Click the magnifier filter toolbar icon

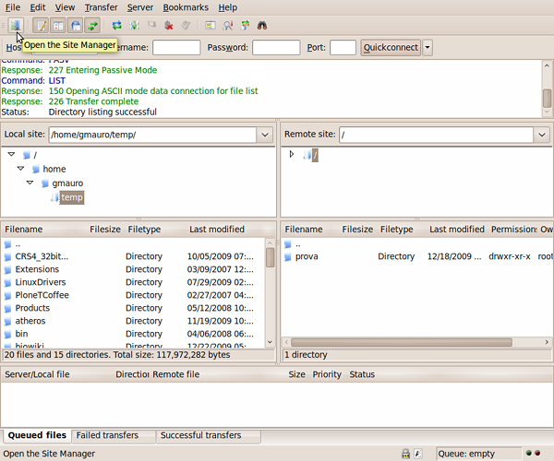point(227,26)
